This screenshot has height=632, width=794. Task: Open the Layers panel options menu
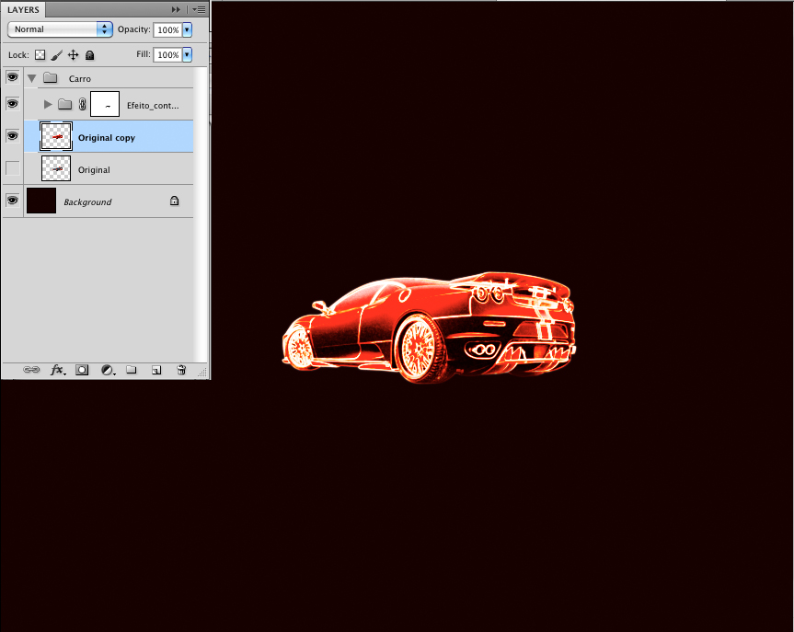click(199, 9)
